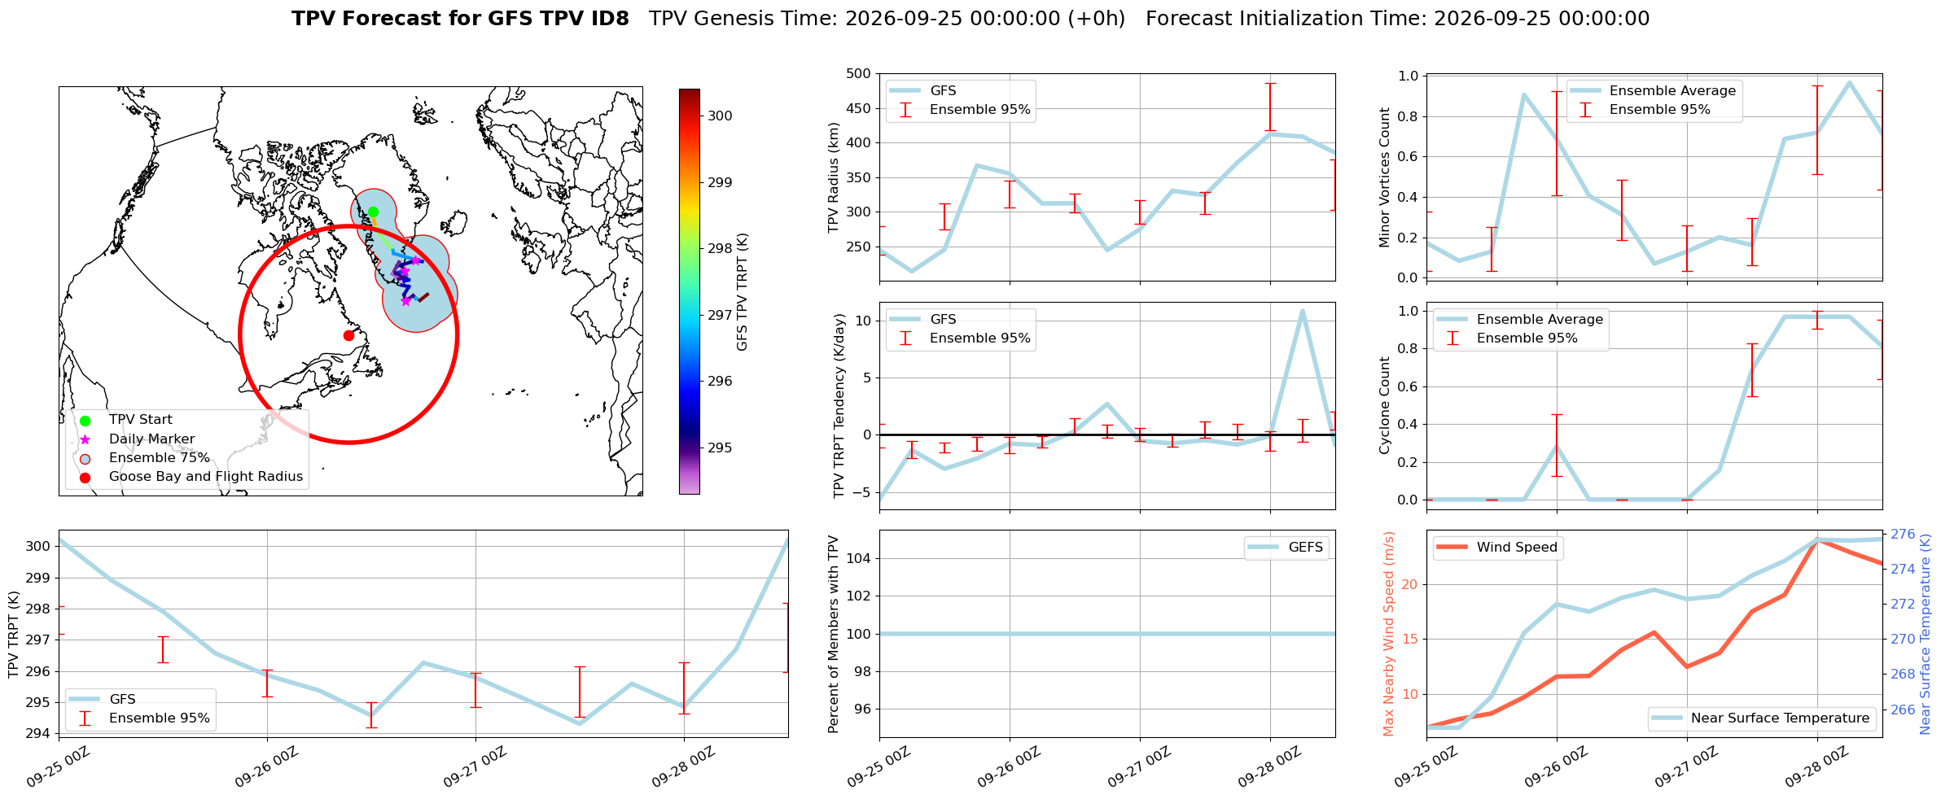Viewport: 1941px width, 799px height.
Task: Click the green TPV start dot on the map
Action: click(373, 212)
